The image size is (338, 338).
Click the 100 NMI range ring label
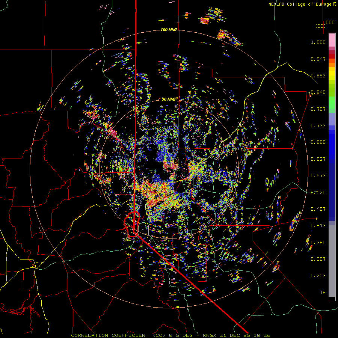[x=169, y=30]
